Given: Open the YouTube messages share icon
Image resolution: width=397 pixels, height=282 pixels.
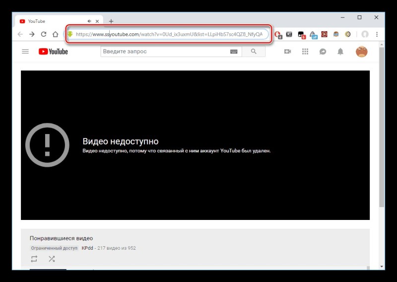Looking at the screenshot, I should 323,52.
